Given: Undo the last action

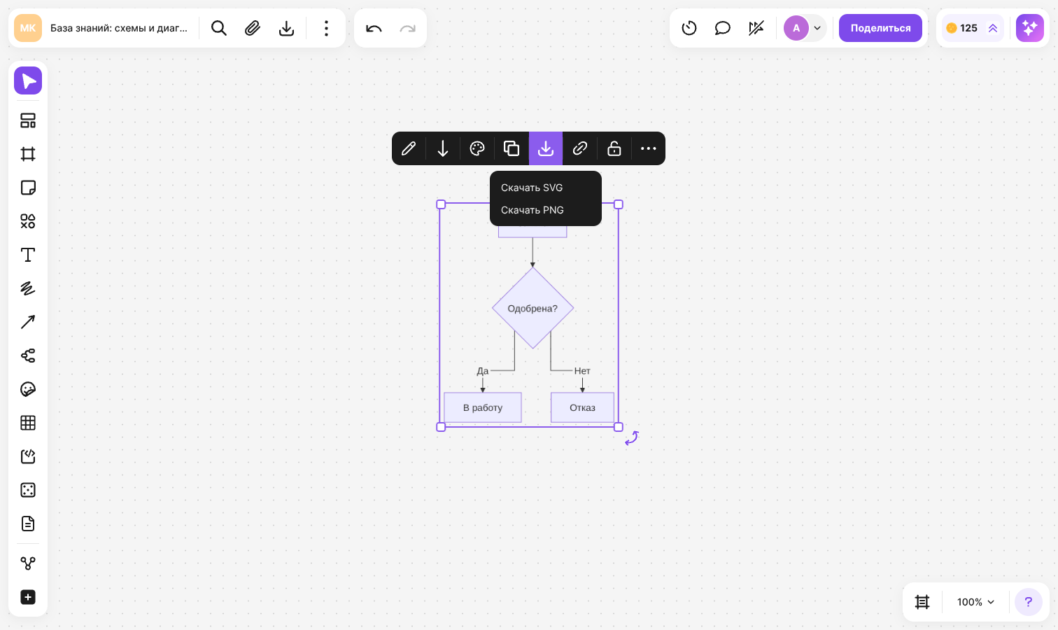Looking at the screenshot, I should 374,28.
